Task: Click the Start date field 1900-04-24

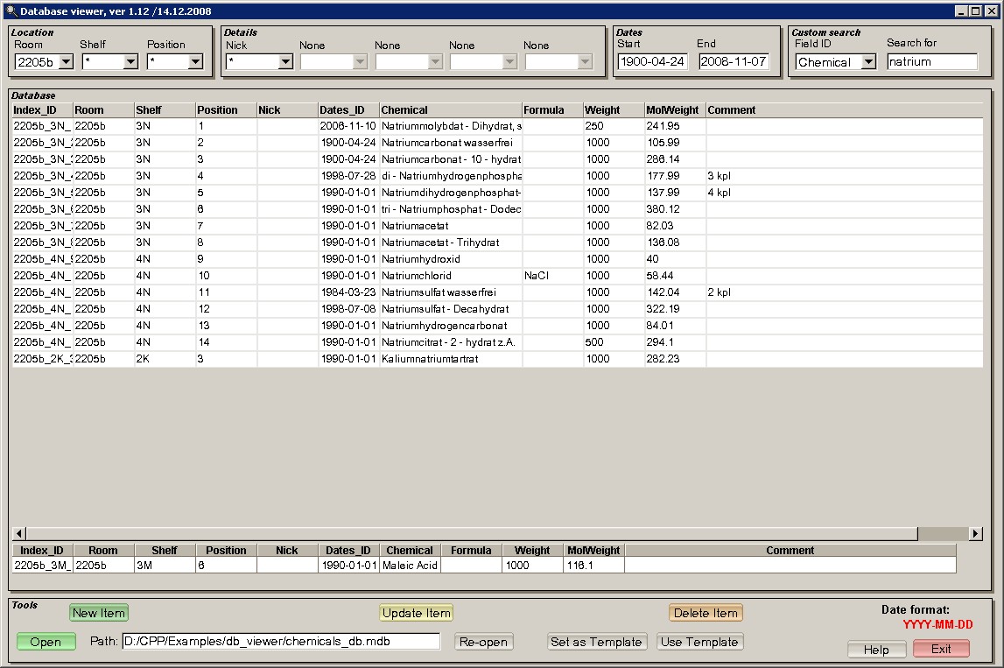Action: 652,61
